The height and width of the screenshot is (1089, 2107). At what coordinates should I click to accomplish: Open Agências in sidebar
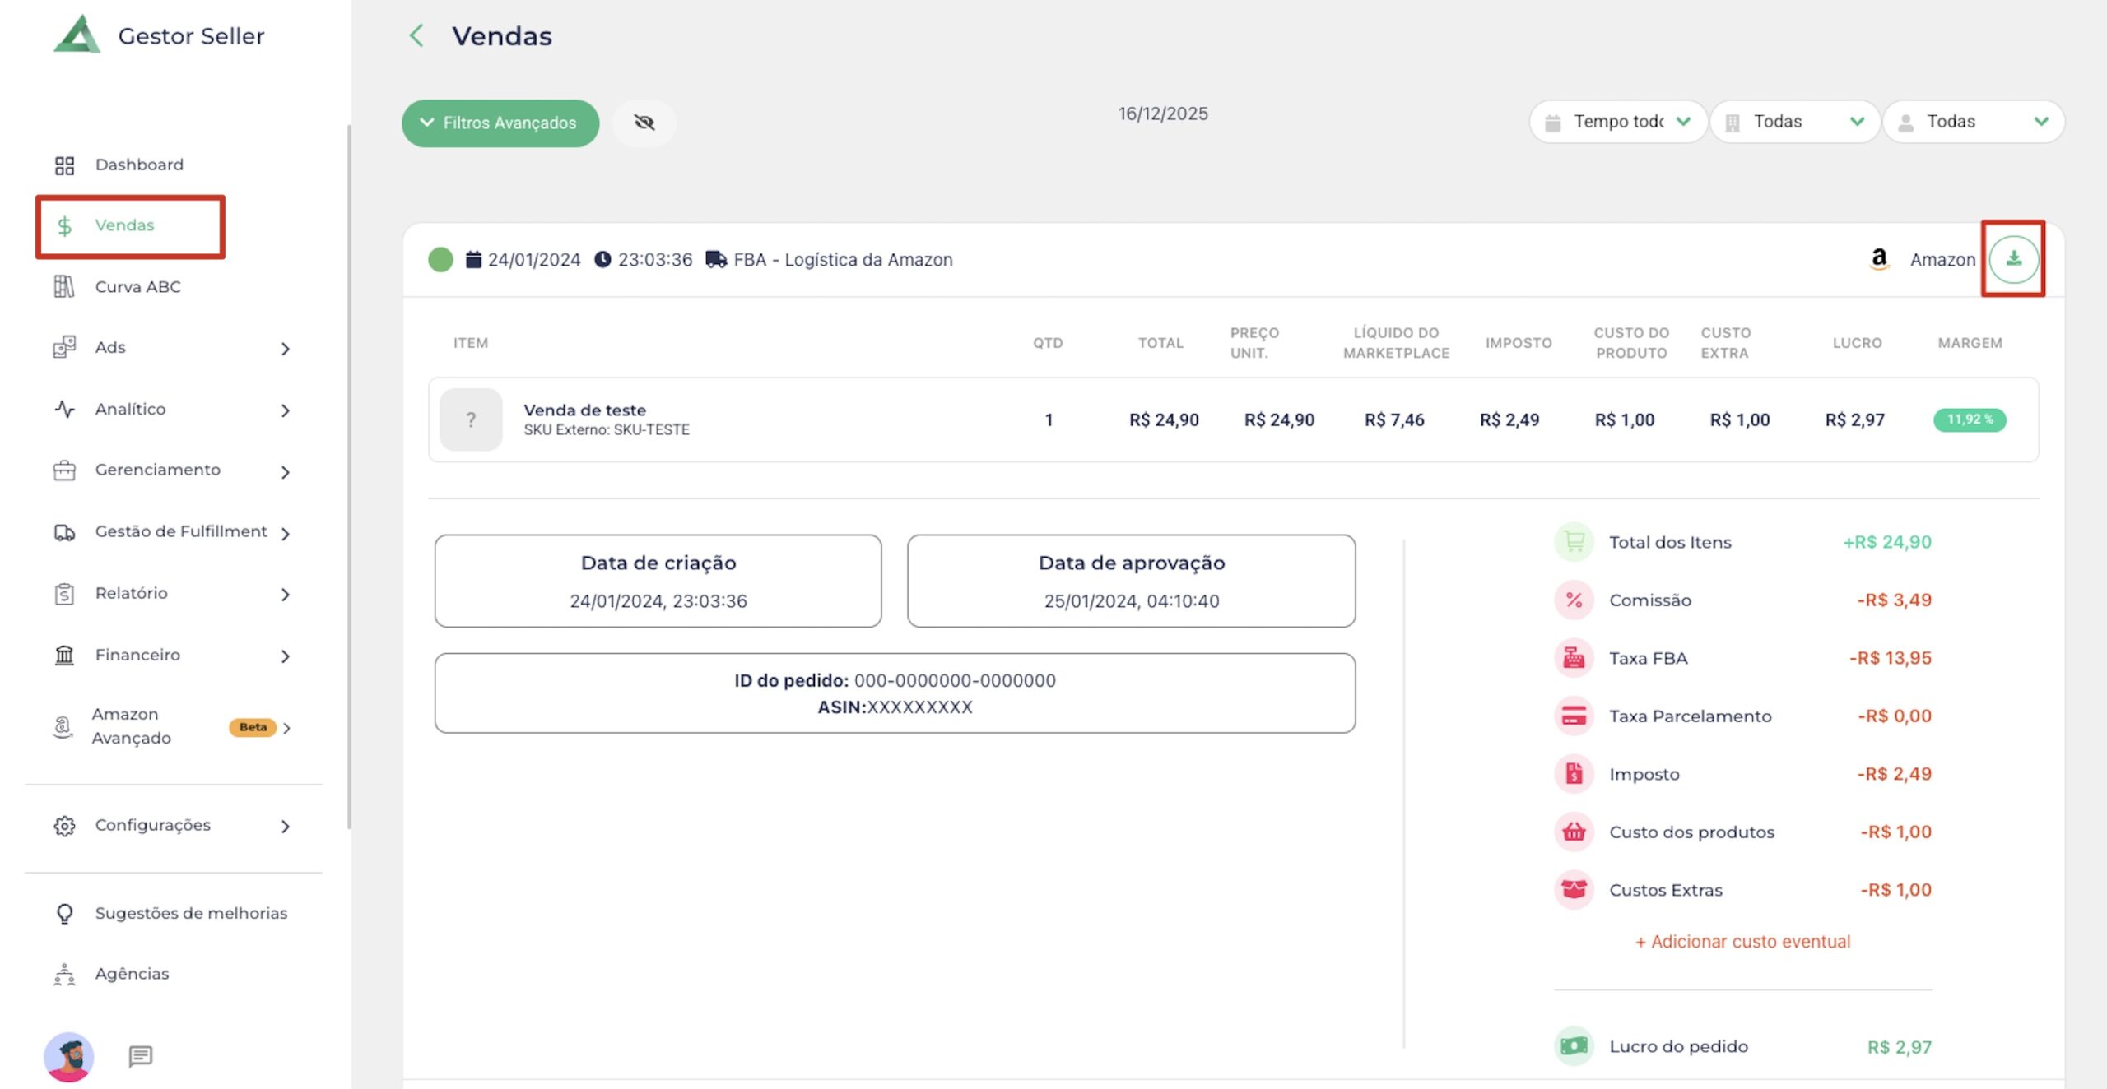[132, 974]
